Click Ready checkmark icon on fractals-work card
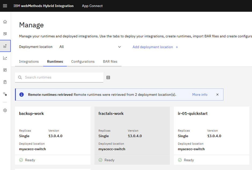252x170 pixels. coord(101,160)
